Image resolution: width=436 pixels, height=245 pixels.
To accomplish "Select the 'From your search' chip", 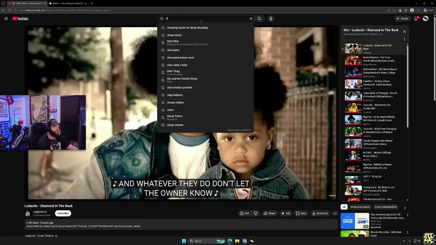I will [x=360, y=207].
